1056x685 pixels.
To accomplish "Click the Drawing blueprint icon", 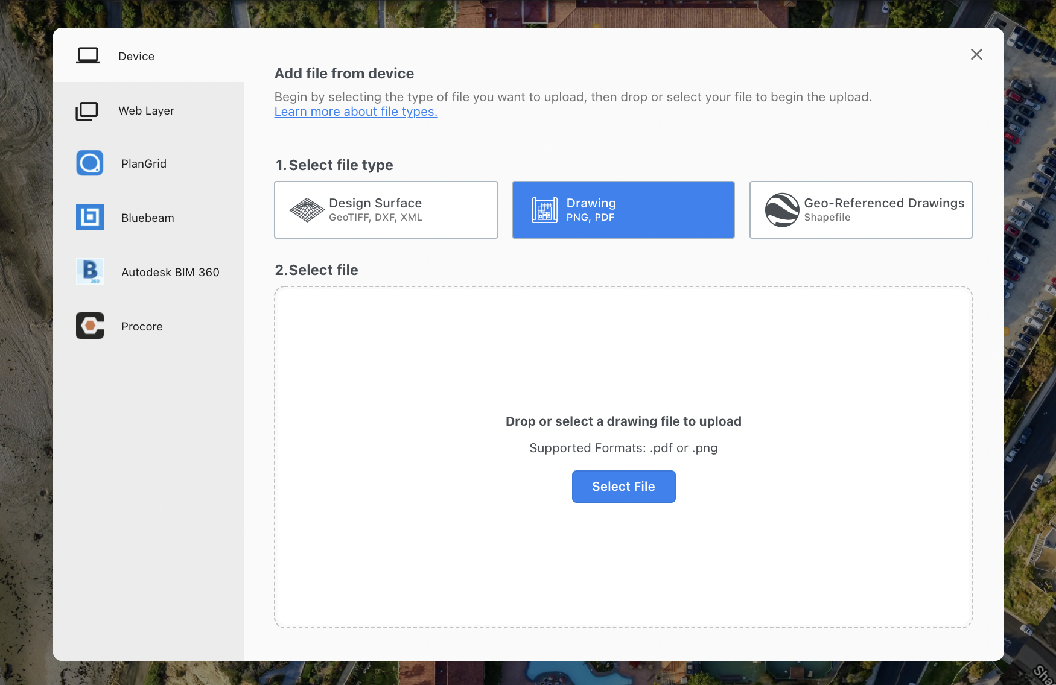I will [544, 210].
